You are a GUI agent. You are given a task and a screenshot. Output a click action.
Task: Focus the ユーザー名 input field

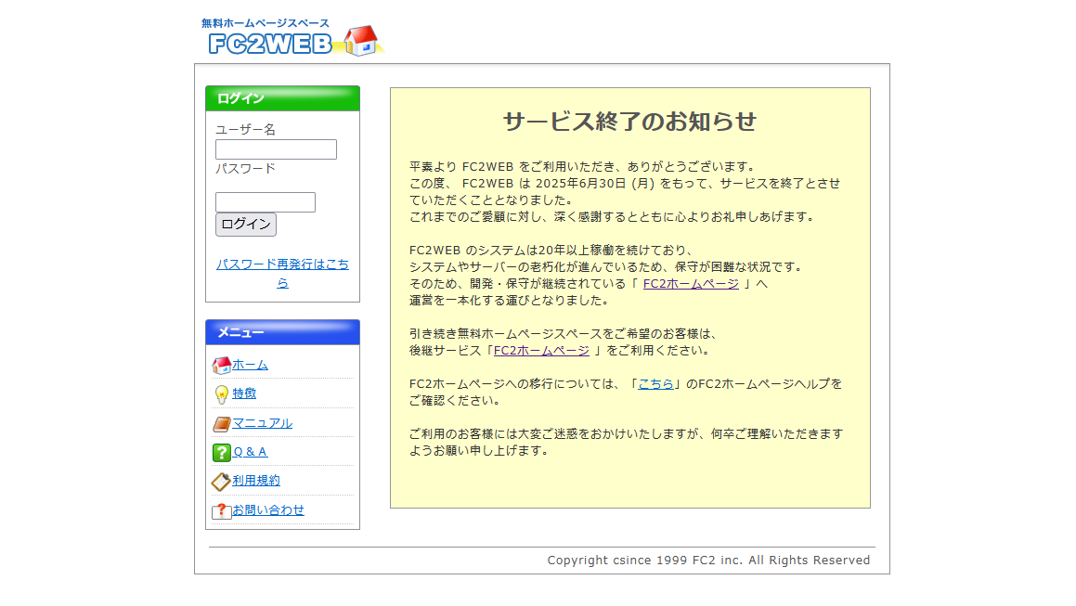(276, 149)
